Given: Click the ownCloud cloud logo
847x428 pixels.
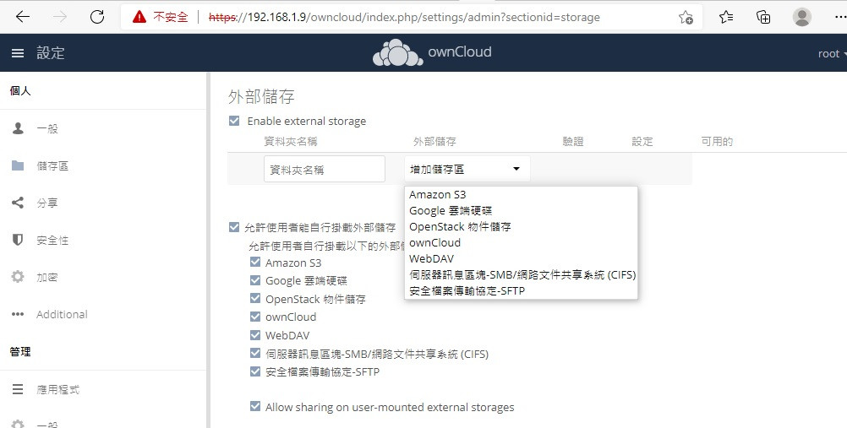Looking at the screenshot, I should click(x=398, y=53).
